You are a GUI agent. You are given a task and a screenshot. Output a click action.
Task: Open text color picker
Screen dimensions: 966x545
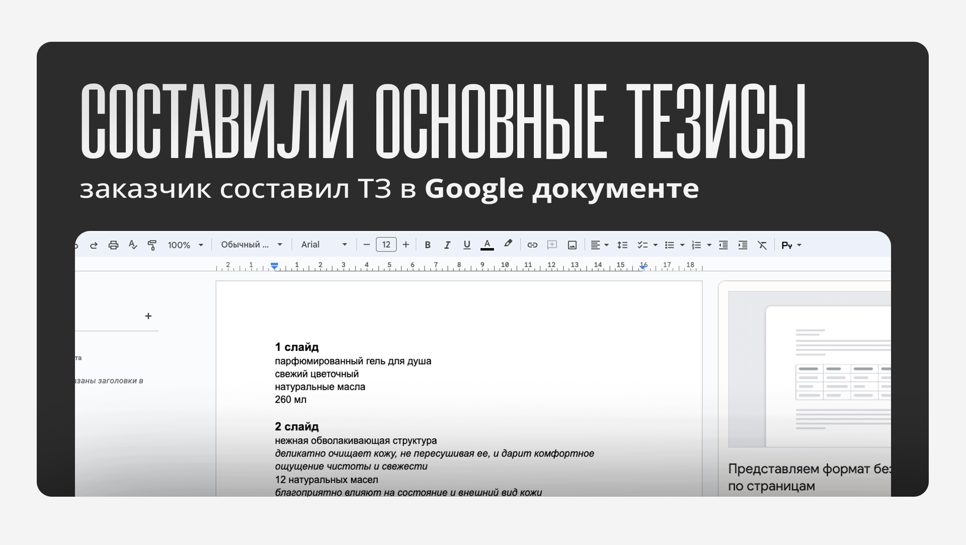(x=487, y=245)
